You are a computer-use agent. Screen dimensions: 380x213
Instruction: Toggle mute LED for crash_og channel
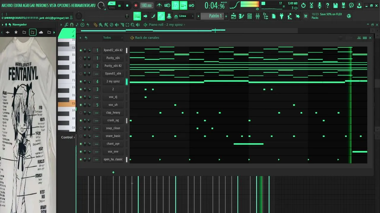(x=81, y=120)
